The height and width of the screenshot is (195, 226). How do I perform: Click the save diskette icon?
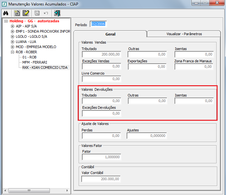click(37, 13)
